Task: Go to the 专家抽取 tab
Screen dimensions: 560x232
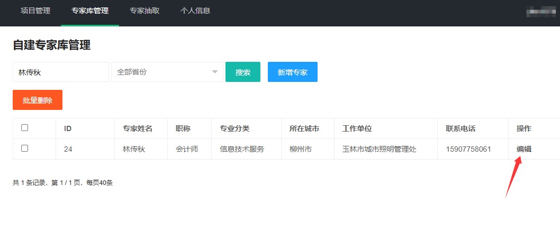Action: (x=144, y=11)
